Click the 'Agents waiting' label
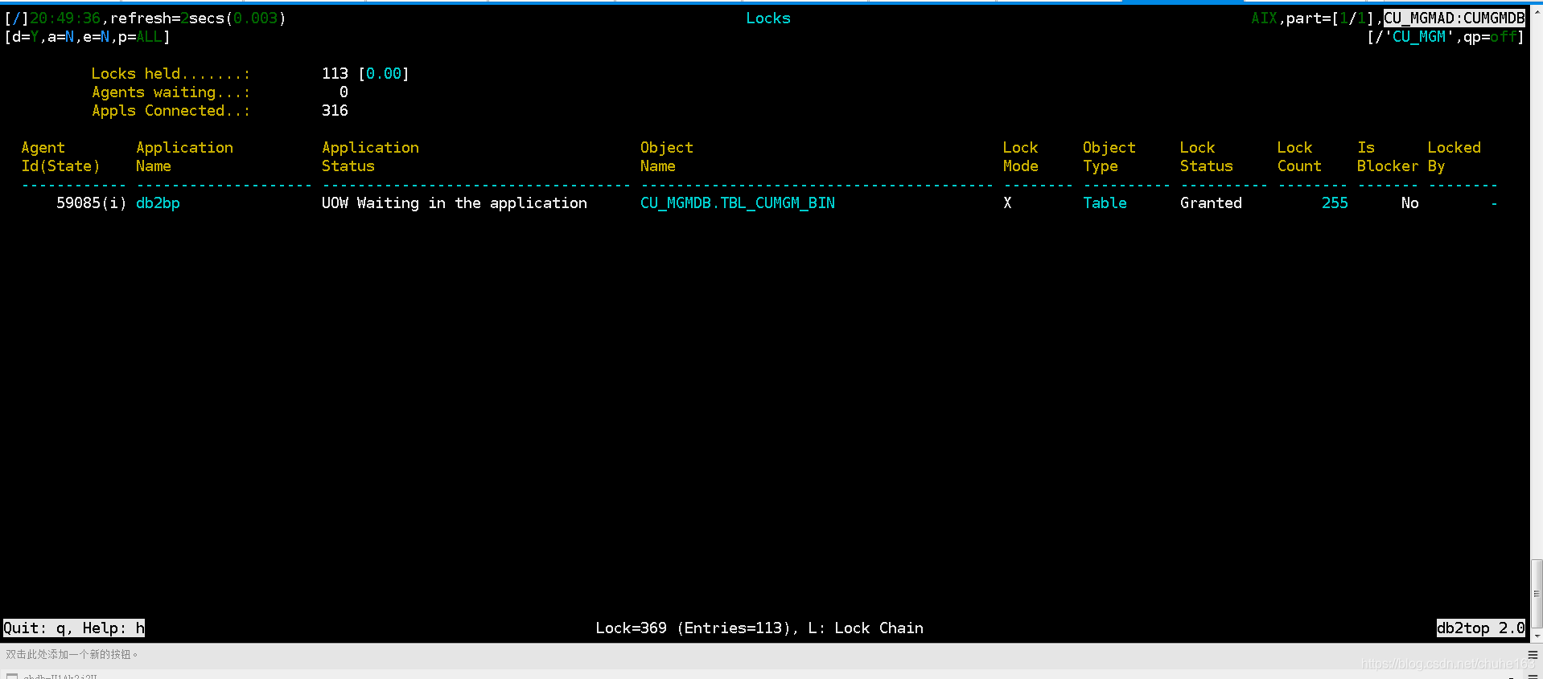The width and height of the screenshot is (1543, 679). 171,92
